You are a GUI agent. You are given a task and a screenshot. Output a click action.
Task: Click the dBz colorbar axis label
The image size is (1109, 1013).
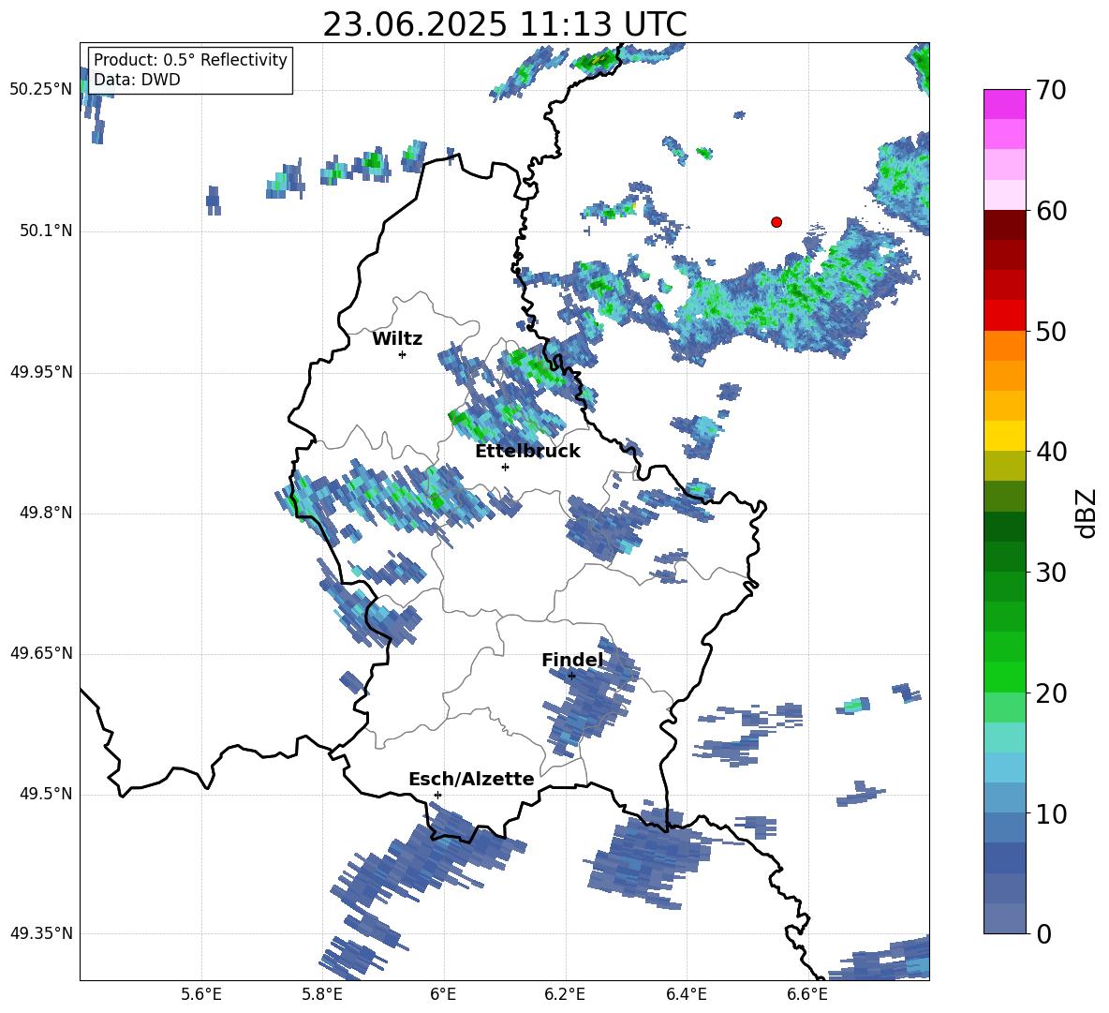click(x=1085, y=513)
